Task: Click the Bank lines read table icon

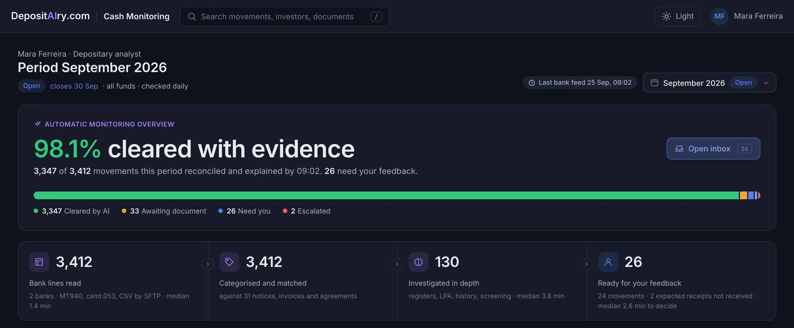Action: [39, 262]
